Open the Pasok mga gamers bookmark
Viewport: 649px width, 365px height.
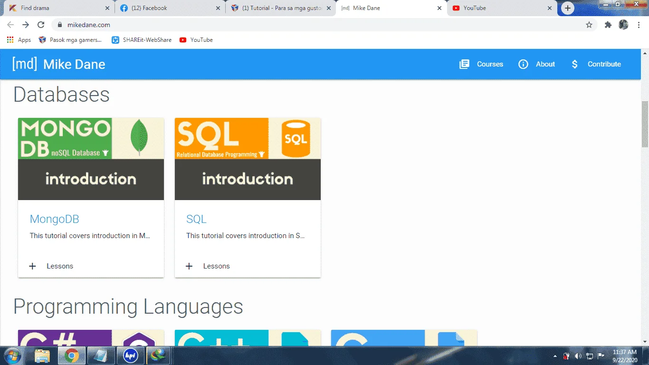[x=70, y=40]
